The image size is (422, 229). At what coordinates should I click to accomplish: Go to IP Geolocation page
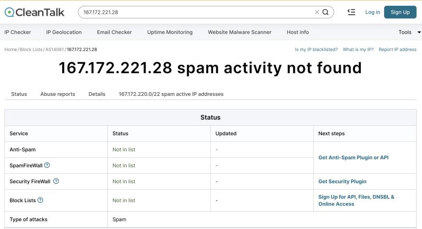tap(64, 32)
